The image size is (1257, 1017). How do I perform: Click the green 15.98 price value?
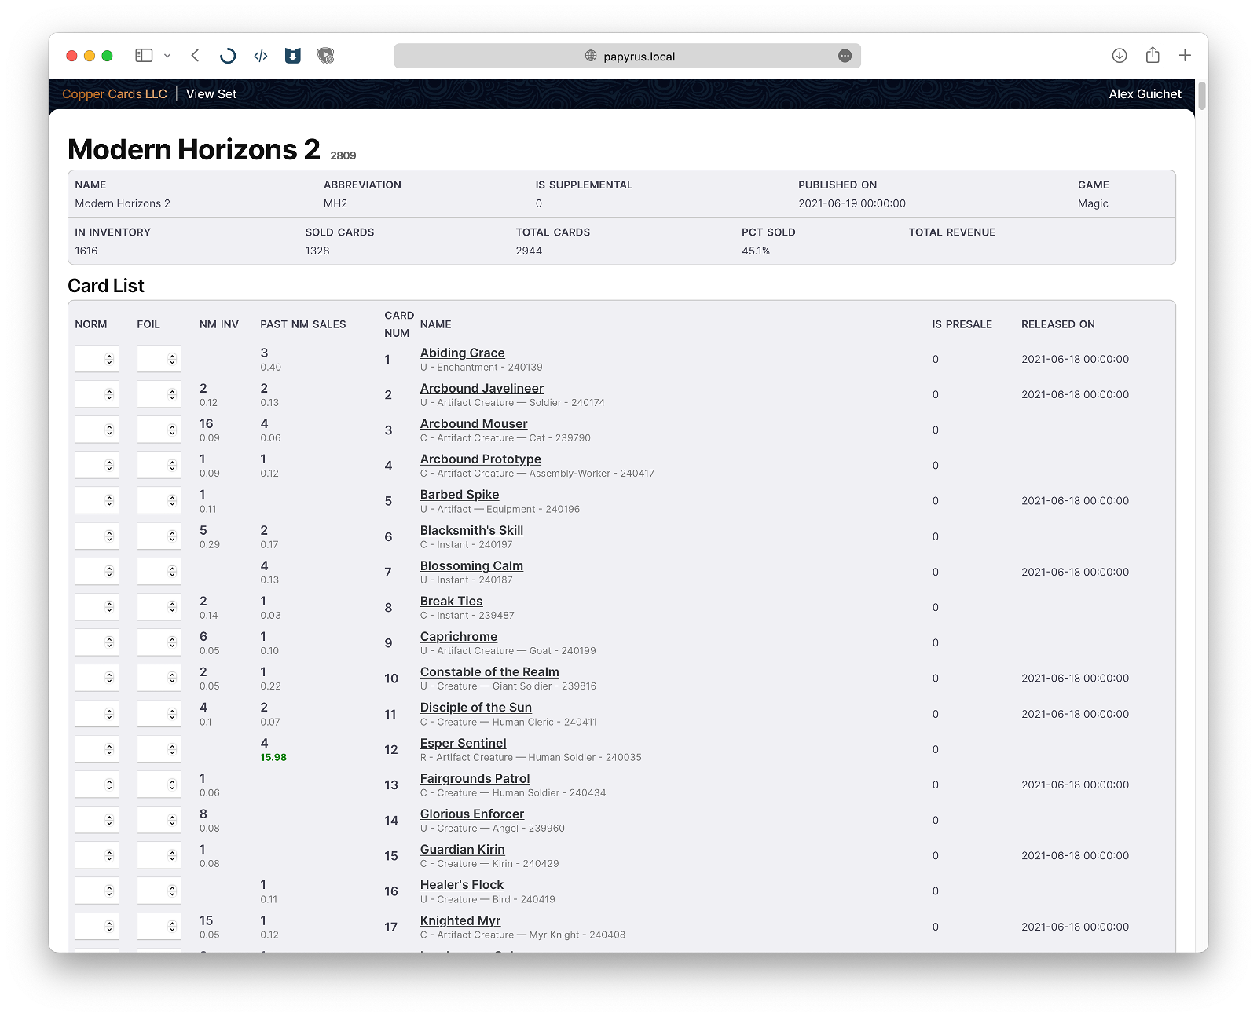click(273, 757)
